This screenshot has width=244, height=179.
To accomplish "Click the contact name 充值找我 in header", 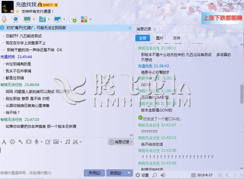I will click(26, 4).
